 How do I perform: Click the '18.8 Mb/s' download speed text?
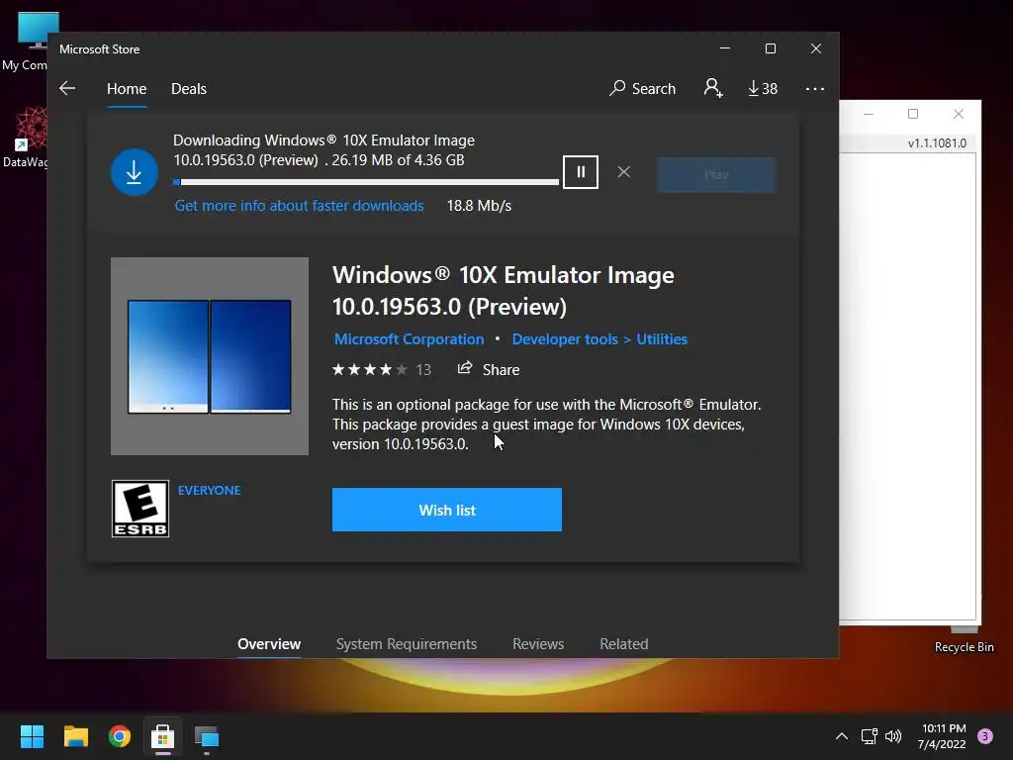click(479, 206)
